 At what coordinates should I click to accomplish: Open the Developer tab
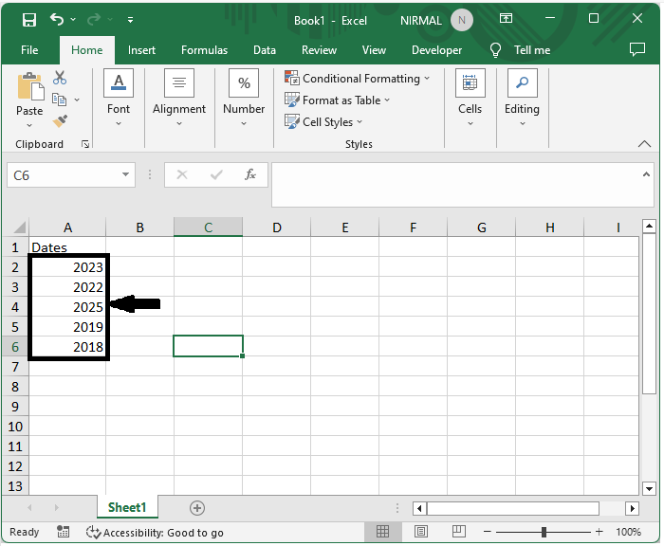point(436,50)
